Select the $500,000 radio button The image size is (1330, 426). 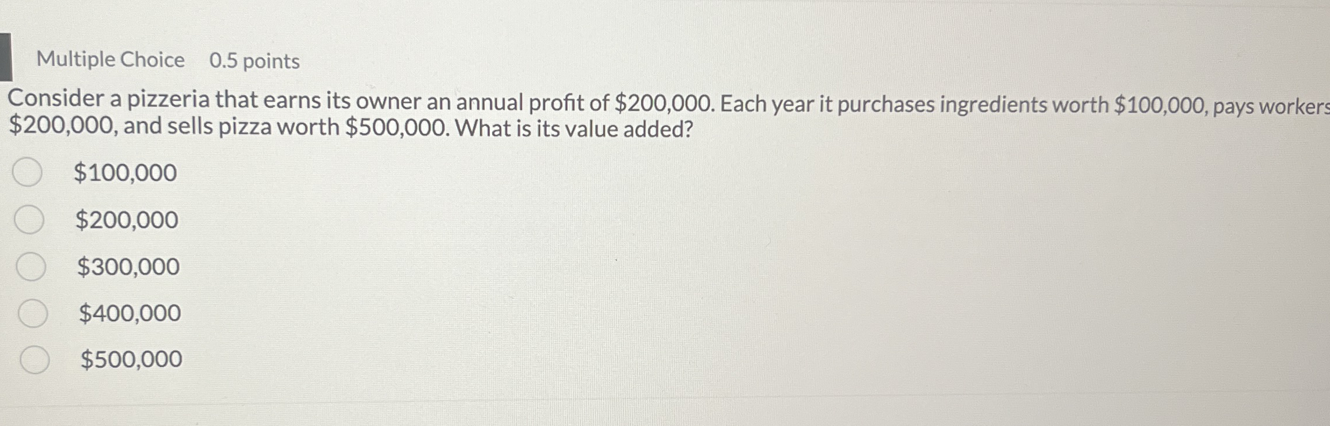[x=35, y=360]
